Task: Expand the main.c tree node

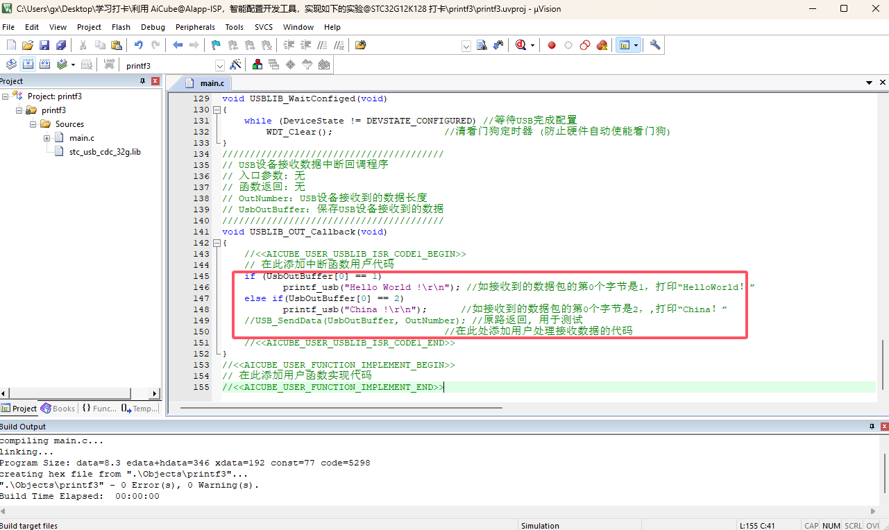Action: (x=46, y=138)
